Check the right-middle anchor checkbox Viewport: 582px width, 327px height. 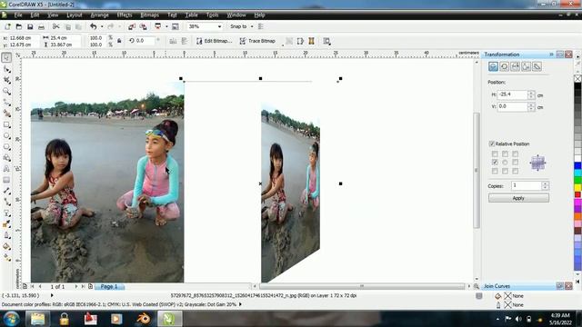(x=516, y=162)
